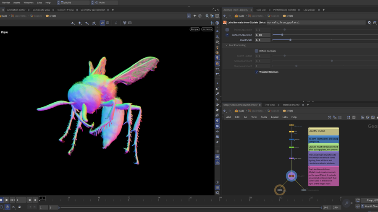Image resolution: width=378 pixels, height=212 pixels.
Task: Enable the Refine Normals checkbox
Action: (257, 51)
